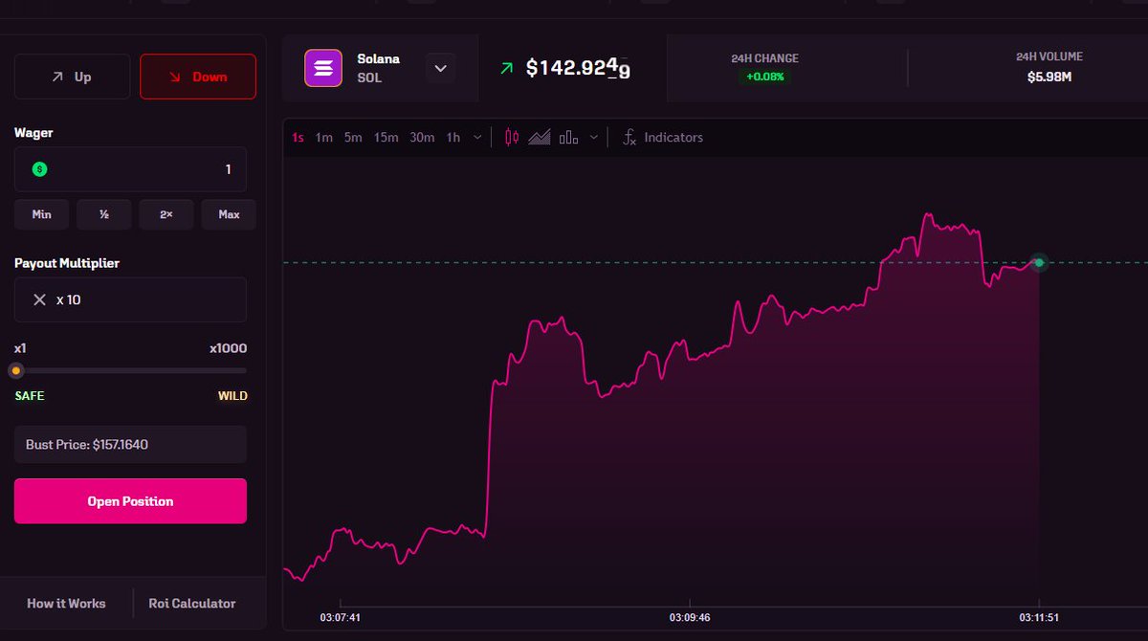Screen dimensions: 1148x641
Task: Expand the chart type dropdown chevron
Action: [x=594, y=138]
